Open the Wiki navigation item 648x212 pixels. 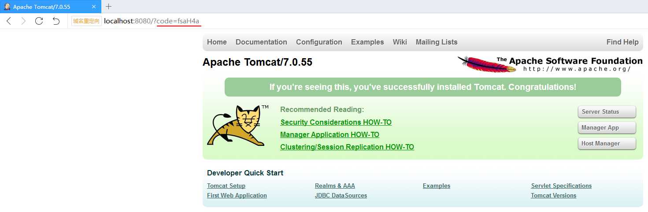tap(400, 42)
